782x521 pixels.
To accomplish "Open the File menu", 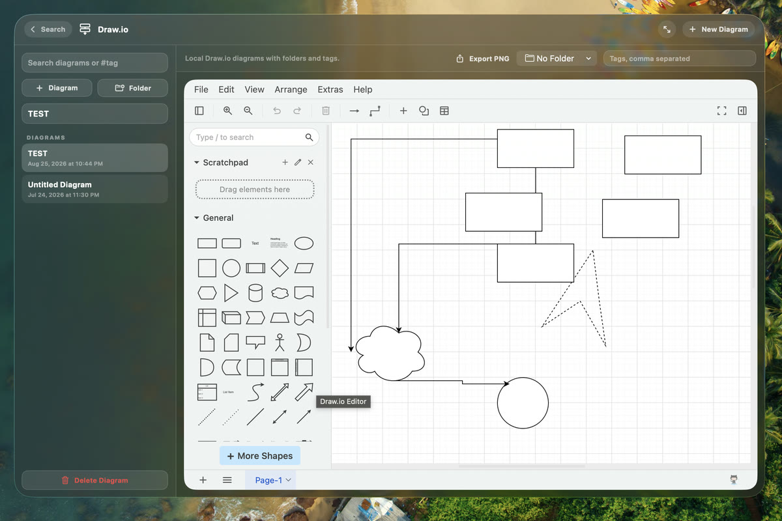I will (x=201, y=90).
